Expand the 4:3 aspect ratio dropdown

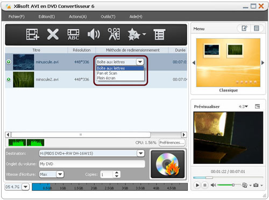(x=243, y=106)
